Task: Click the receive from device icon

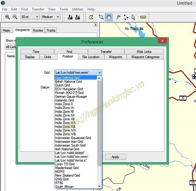Action: 77,17
